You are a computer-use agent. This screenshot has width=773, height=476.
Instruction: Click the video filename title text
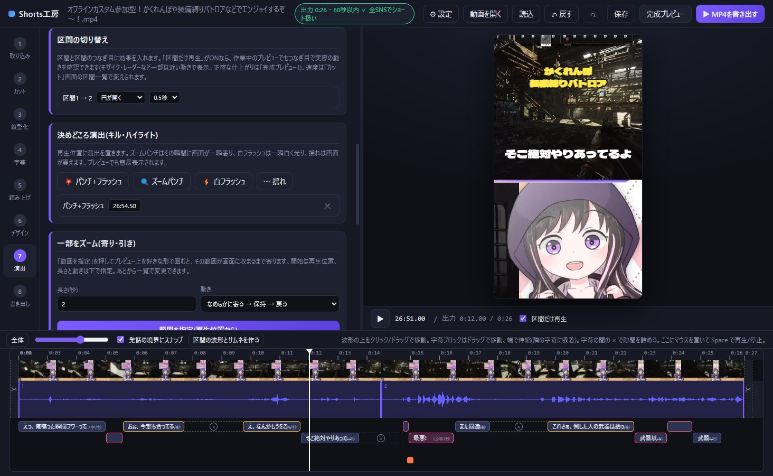tap(176, 14)
